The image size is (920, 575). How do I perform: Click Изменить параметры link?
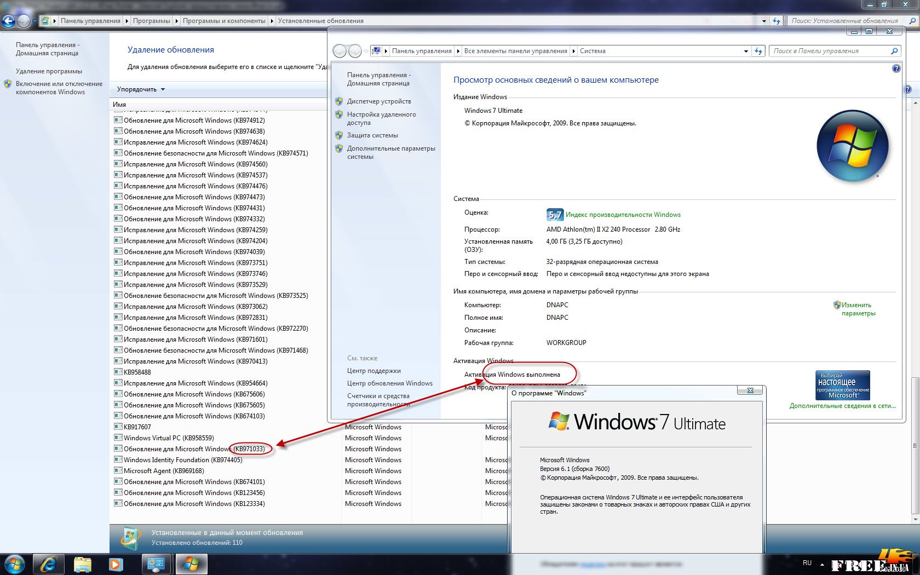point(859,309)
